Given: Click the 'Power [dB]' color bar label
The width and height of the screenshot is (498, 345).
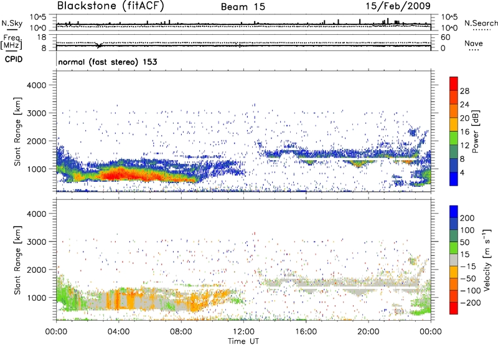Looking at the screenshot, I should [x=475, y=131].
